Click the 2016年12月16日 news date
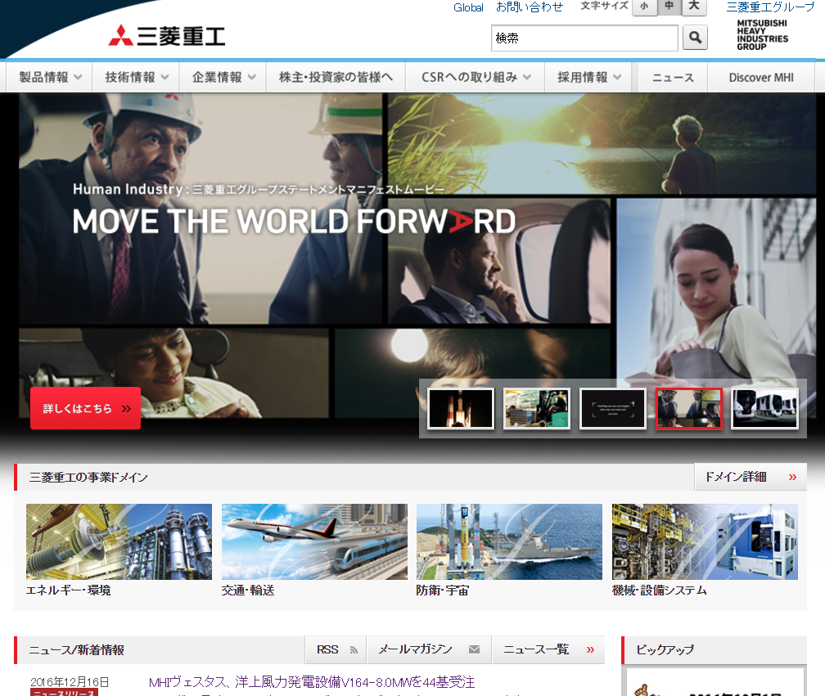 click(x=70, y=682)
